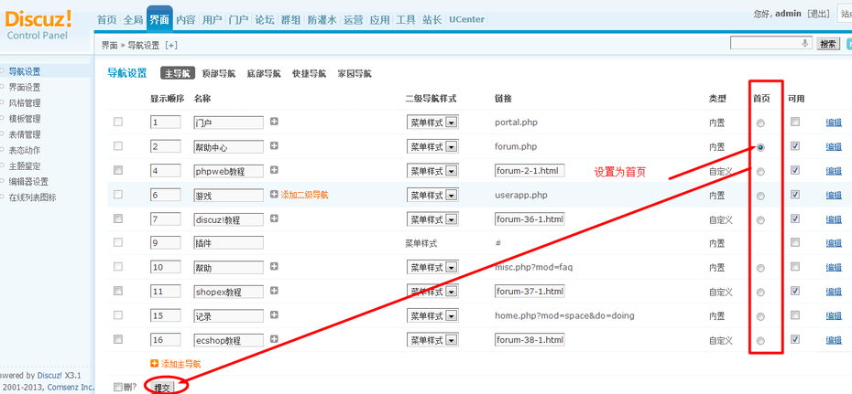Screen dimensions: 852x394
Task: Check the 删? select-all checkbox
Action: click(x=118, y=387)
